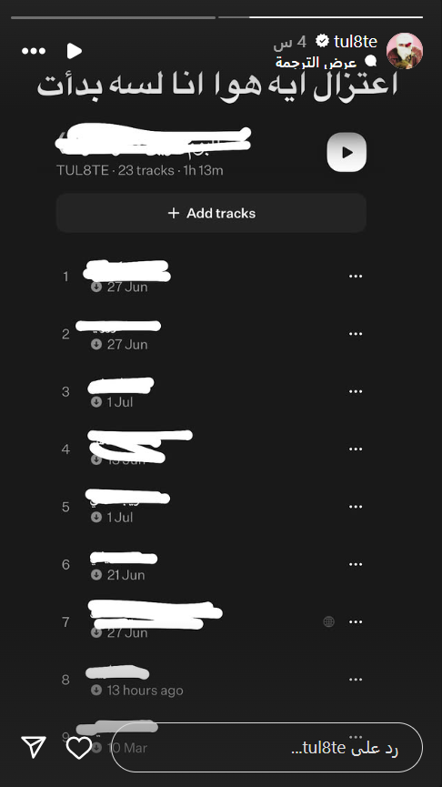
Task: Like the story with the heart icon
Action: tap(79, 748)
